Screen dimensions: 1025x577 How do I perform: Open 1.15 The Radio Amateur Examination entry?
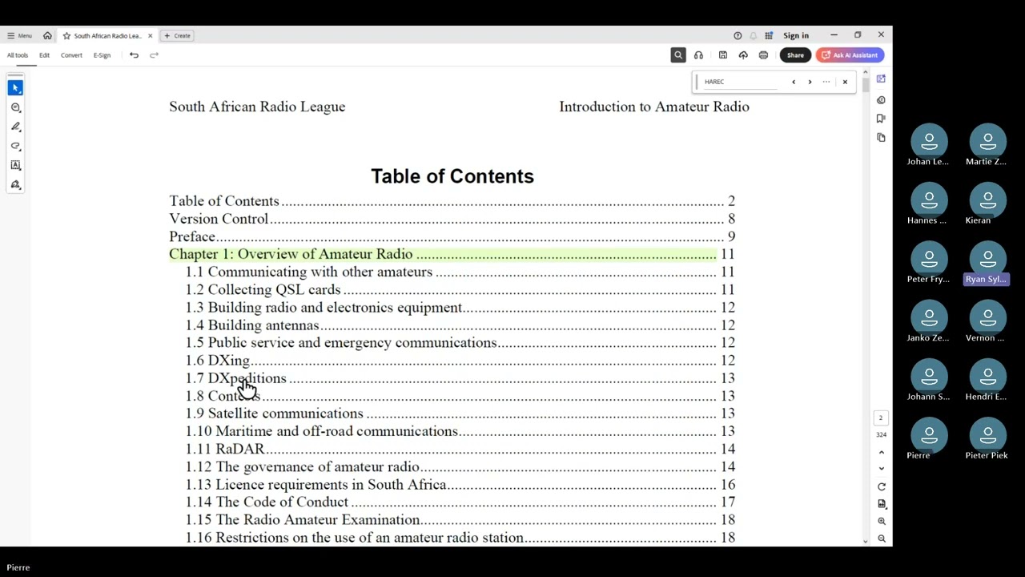pyautogui.click(x=460, y=519)
